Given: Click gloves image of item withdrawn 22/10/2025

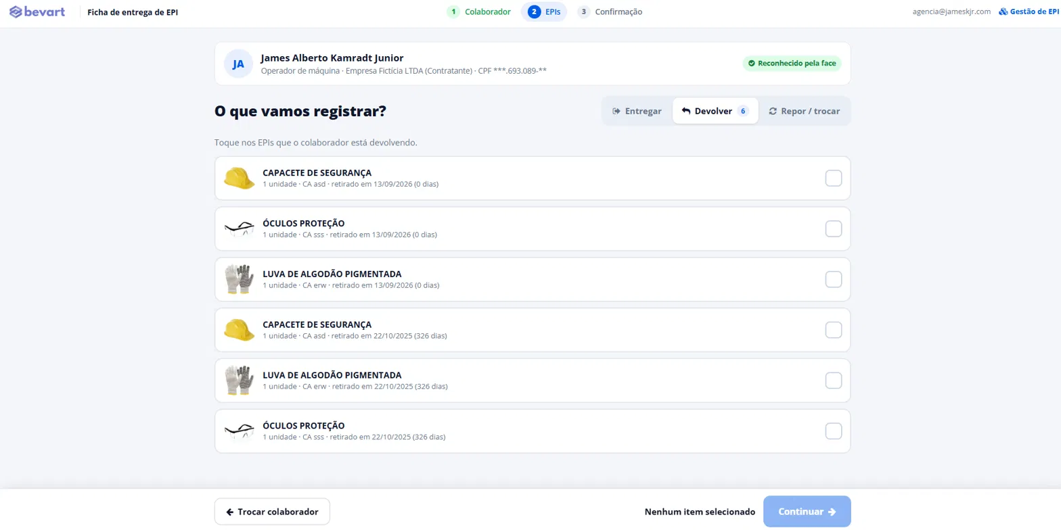Looking at the screenshot, I should click(x=239, y=381).
